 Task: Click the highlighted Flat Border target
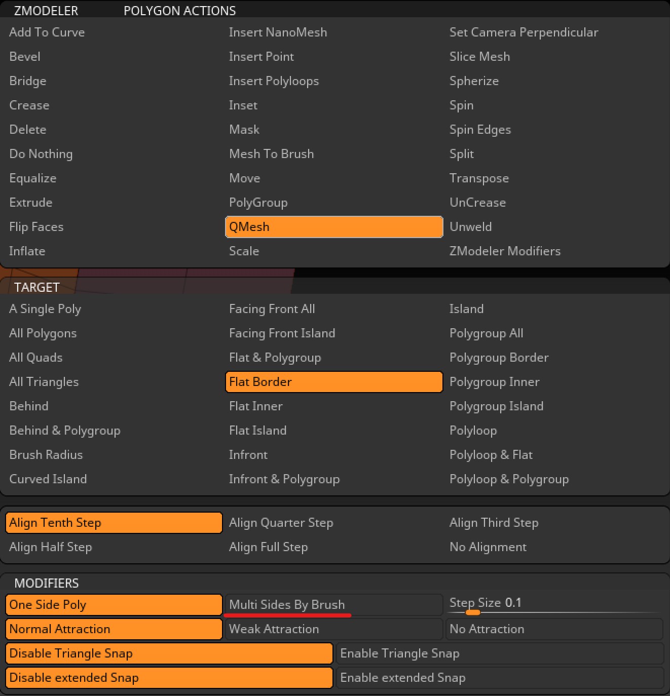click(334, 381)
